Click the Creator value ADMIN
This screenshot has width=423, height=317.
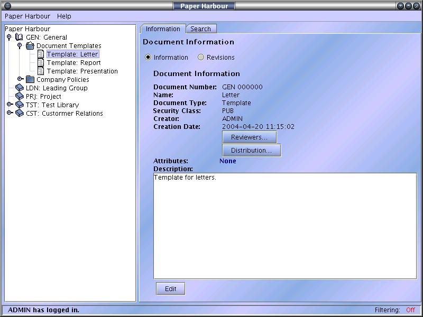[232, 118]
